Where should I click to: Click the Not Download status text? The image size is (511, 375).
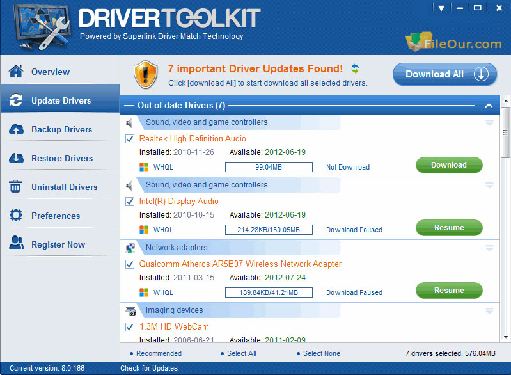[348, 167]
